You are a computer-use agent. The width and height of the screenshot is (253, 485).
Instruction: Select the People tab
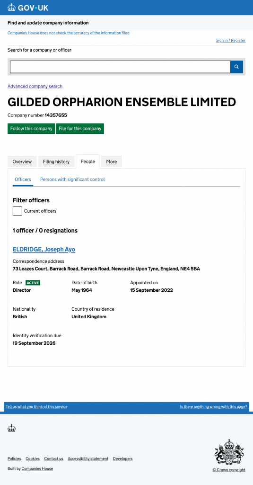pos(88,162)
